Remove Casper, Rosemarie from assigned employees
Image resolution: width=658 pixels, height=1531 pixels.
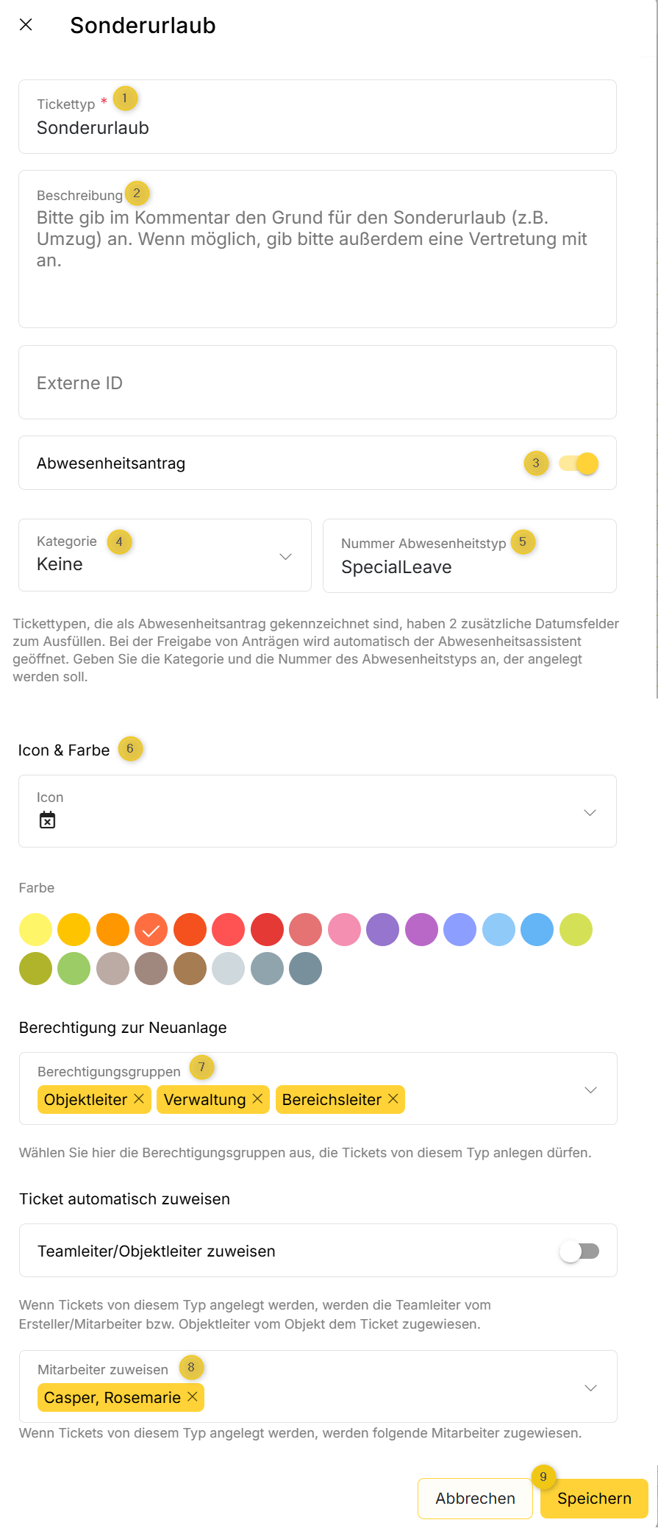coord(193,1397)
